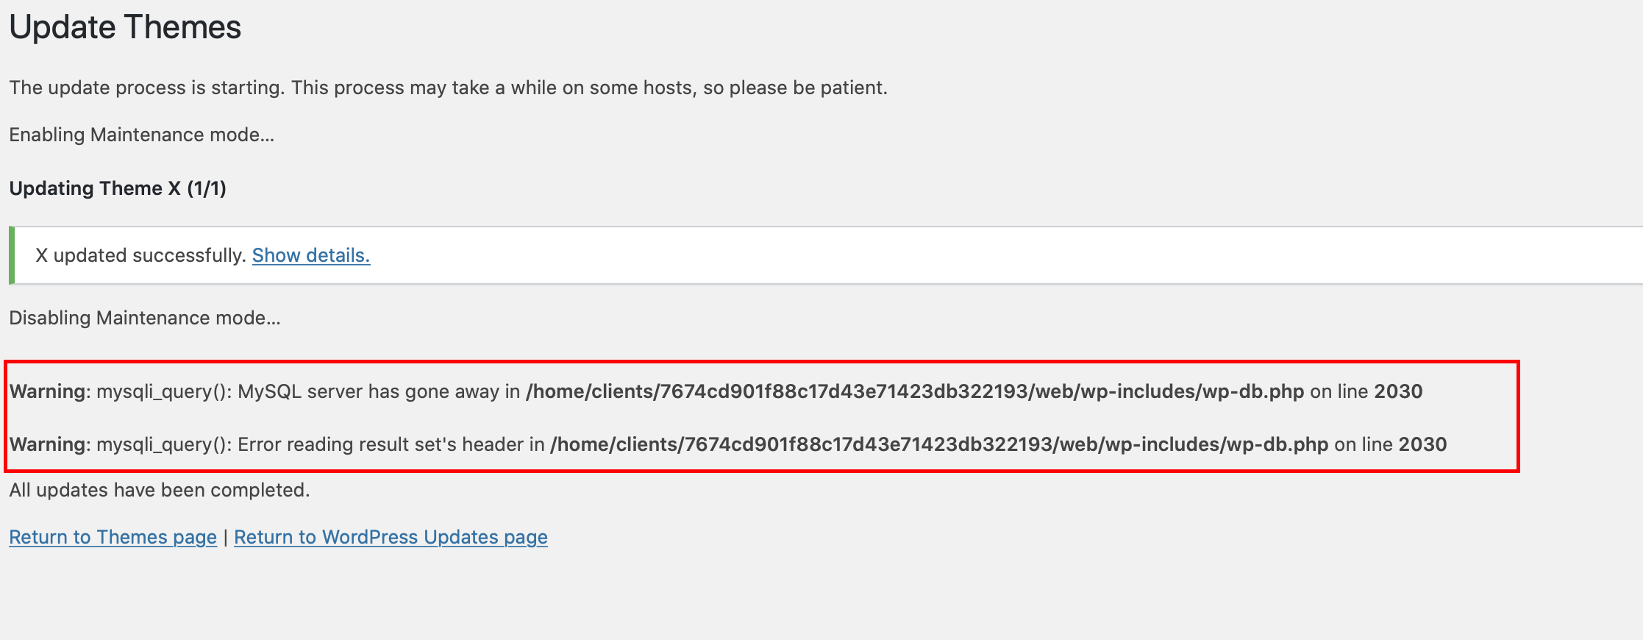Image resolution: width=1643 pixels, height=640 pixels.
Task: Click the Updating Theme X (1/1) heading
Action: 118,188
